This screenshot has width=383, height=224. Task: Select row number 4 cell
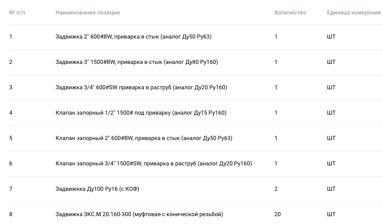tap(11, 113)
